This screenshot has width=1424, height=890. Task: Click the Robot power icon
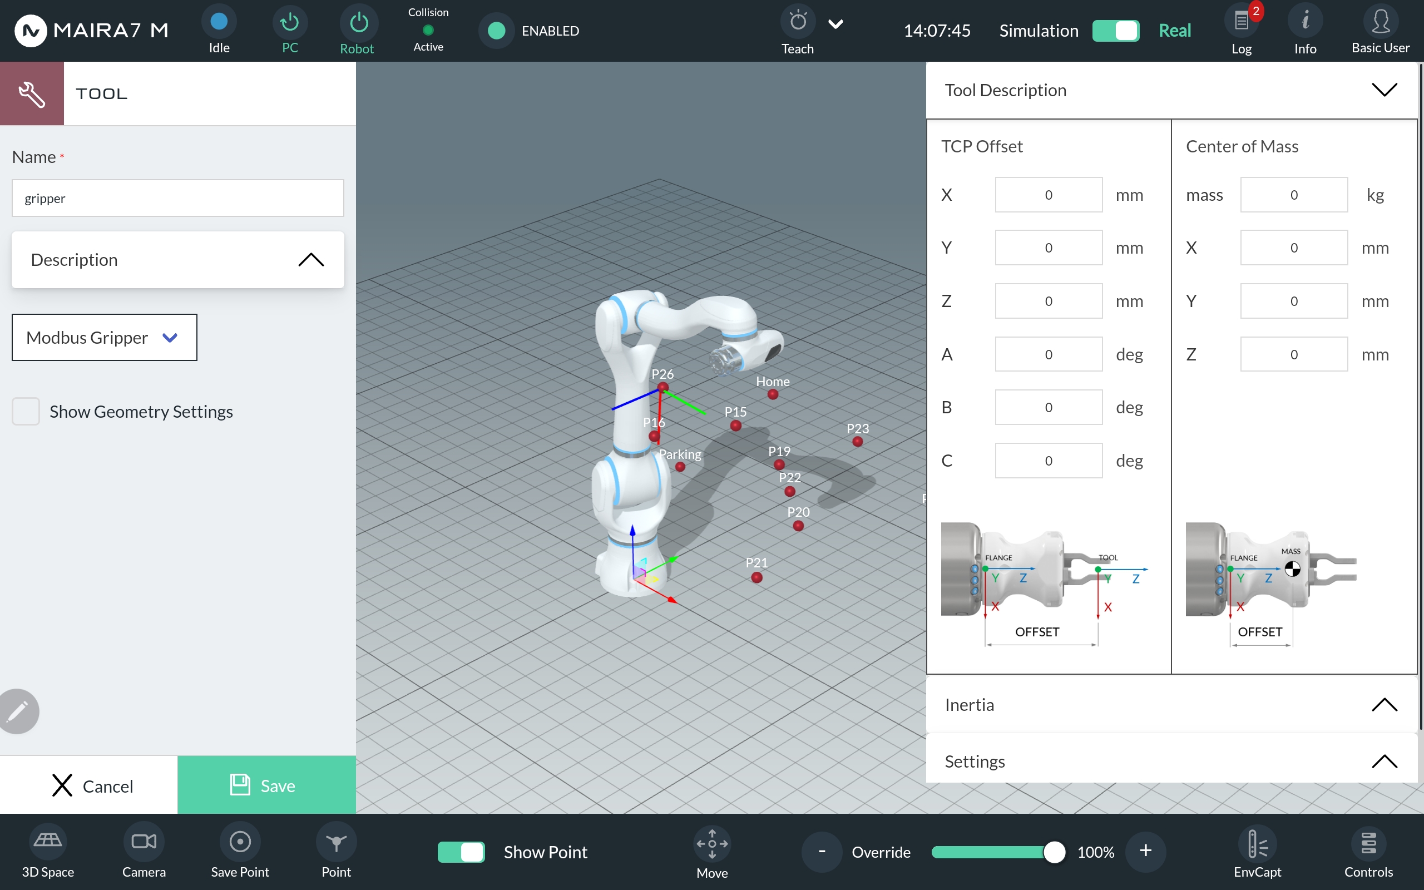pos(358,23)
